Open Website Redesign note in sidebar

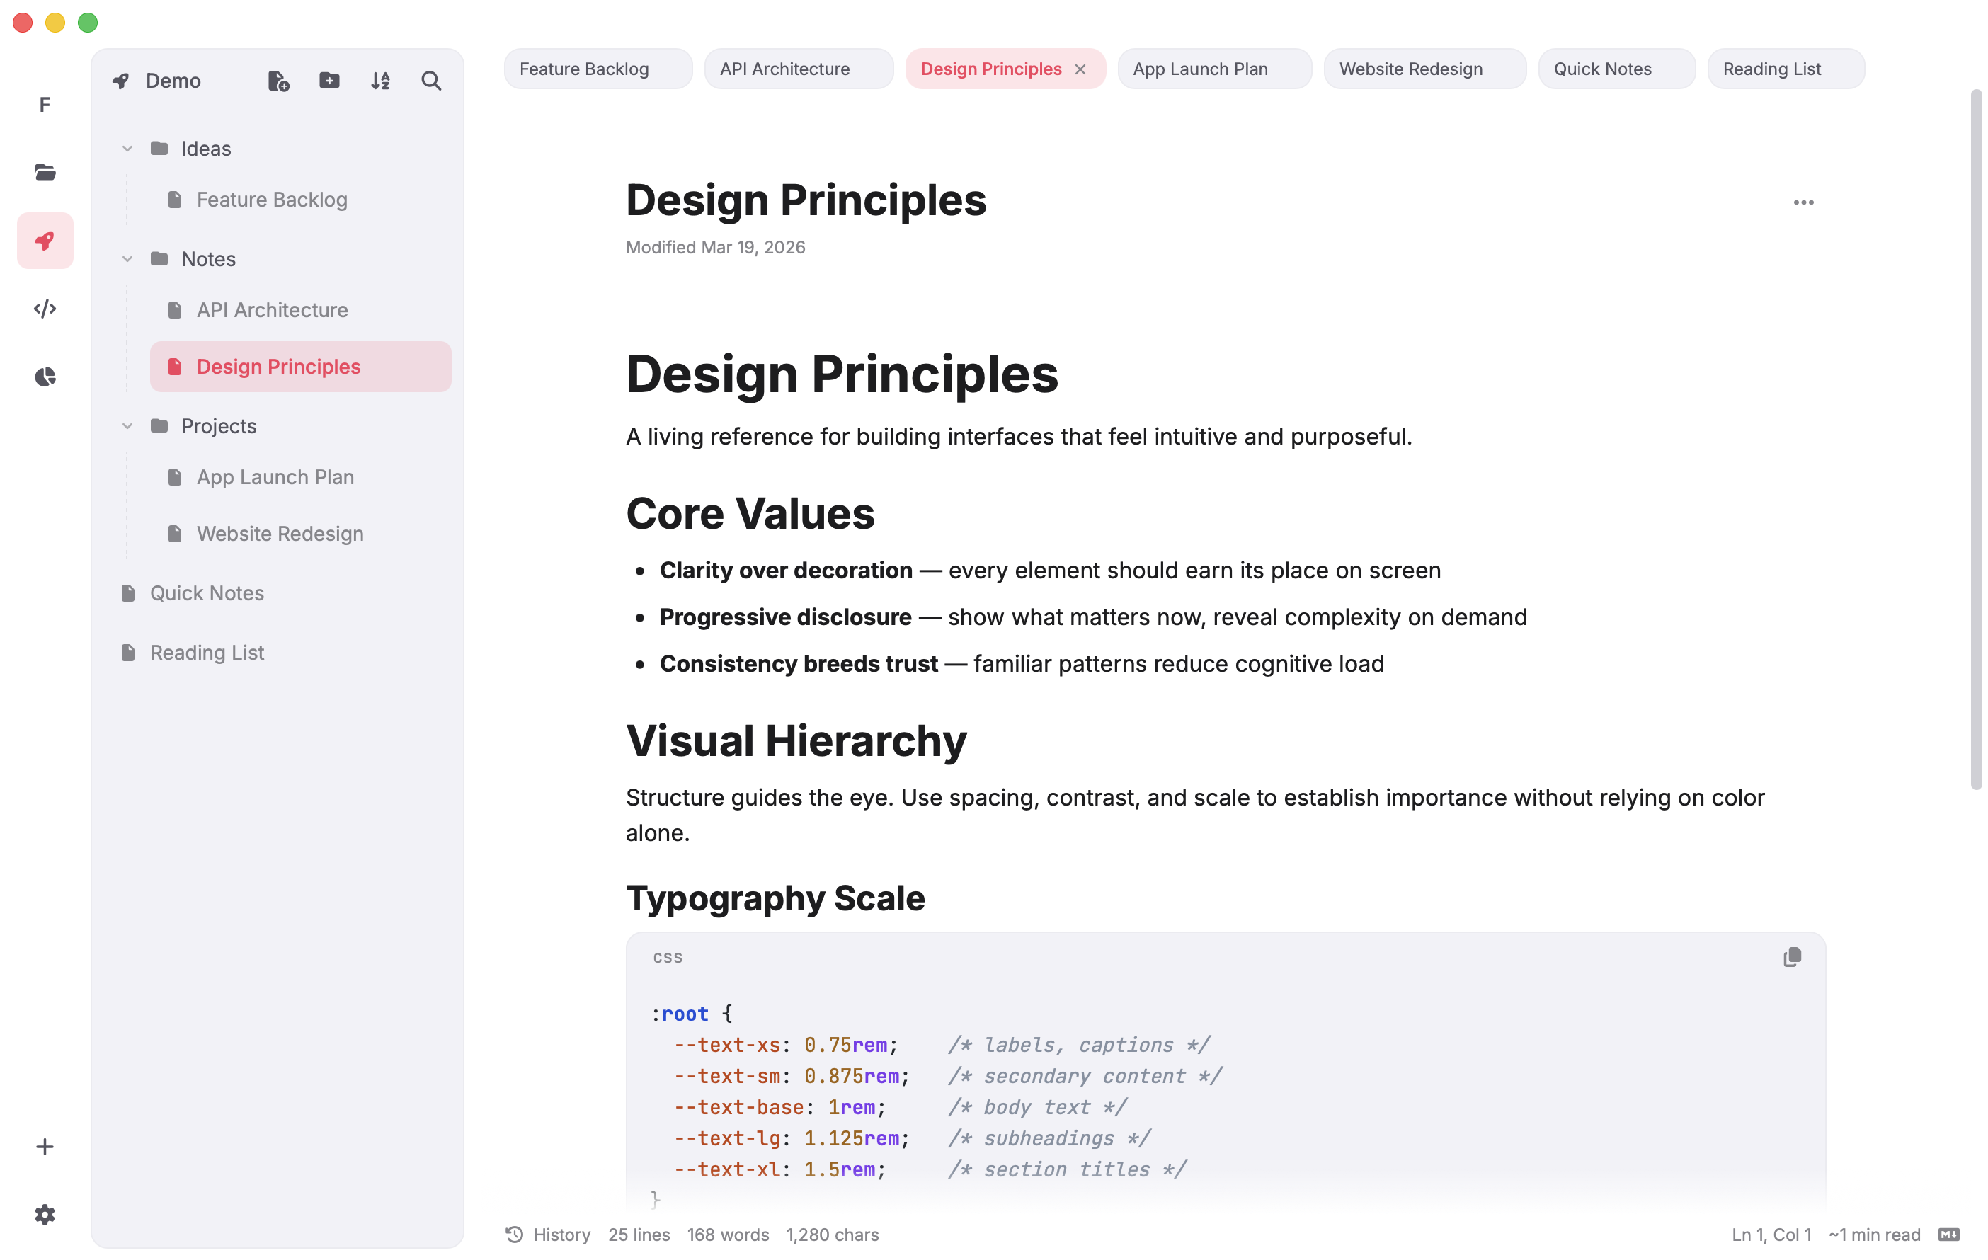point(300,534)
